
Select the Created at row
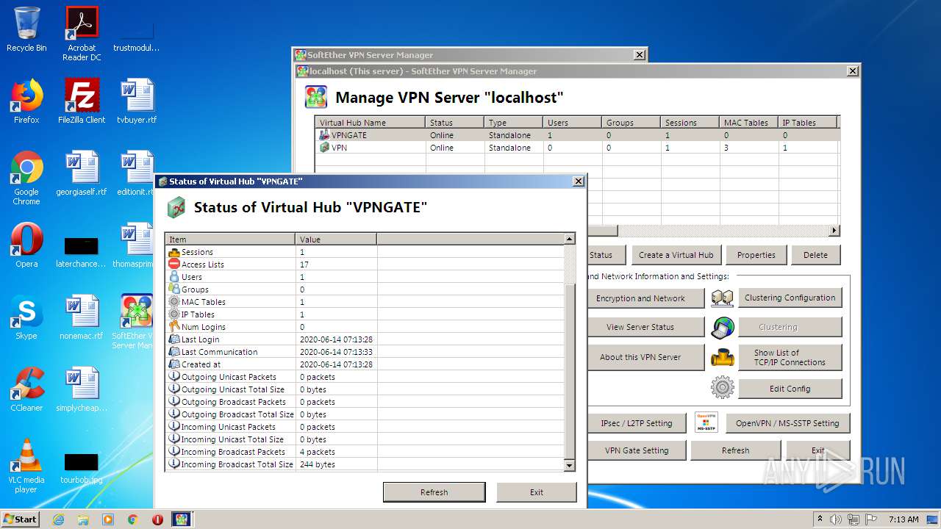[365, 364]
